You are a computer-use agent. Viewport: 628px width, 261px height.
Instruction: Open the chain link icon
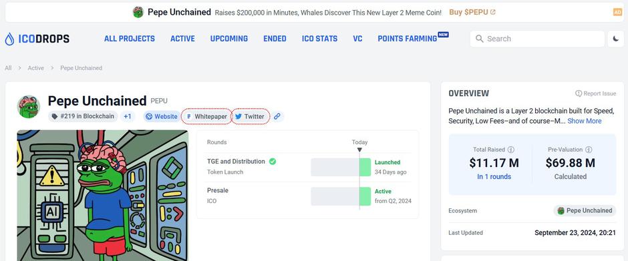click(277, 117)
